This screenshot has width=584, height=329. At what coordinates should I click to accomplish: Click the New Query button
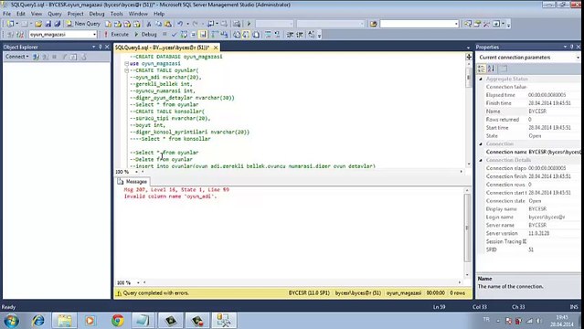[84, 24]
